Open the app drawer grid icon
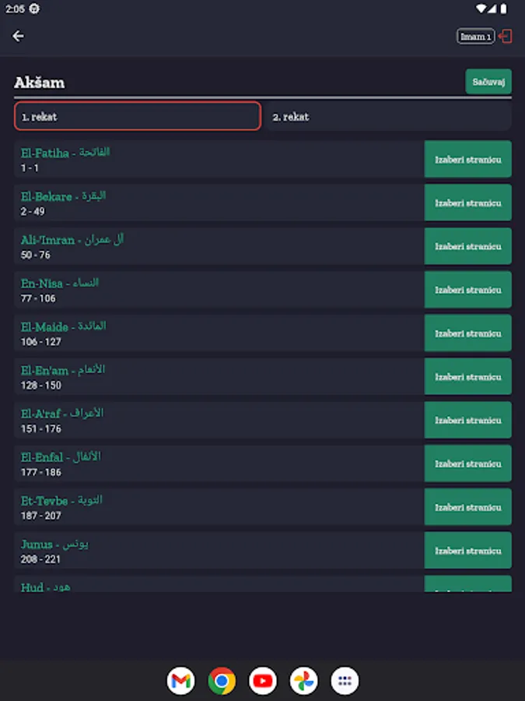 click(x=345, y=681)
